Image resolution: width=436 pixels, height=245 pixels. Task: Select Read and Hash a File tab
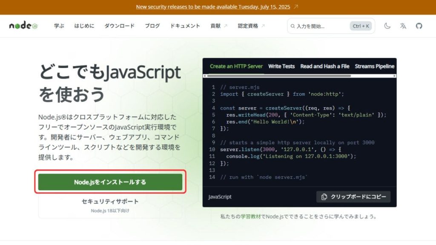(x=324, y=66)
